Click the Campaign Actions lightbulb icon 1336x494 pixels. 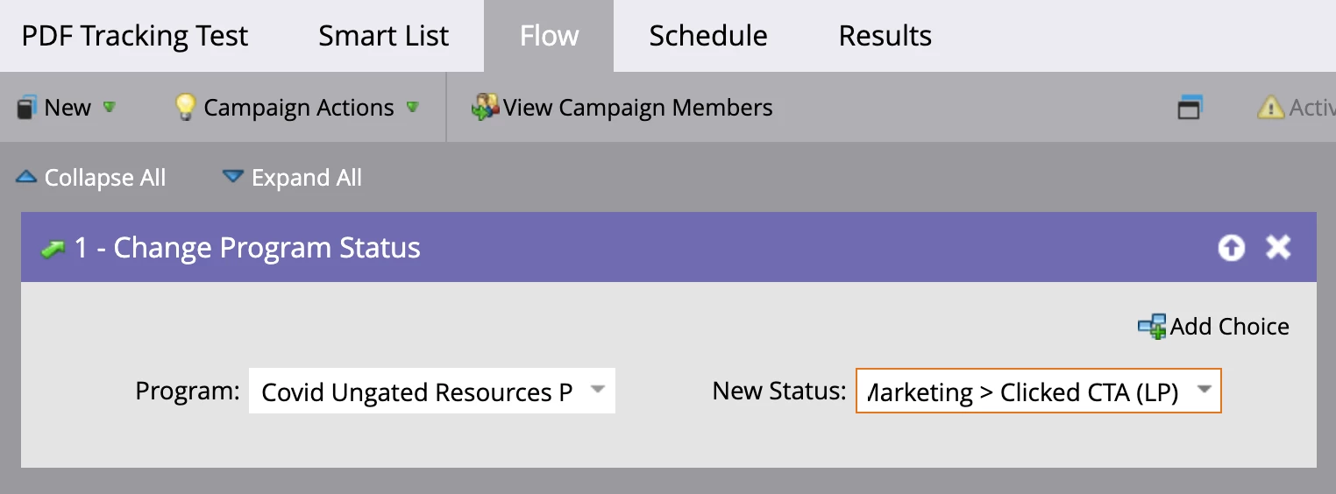pos(185,108)
